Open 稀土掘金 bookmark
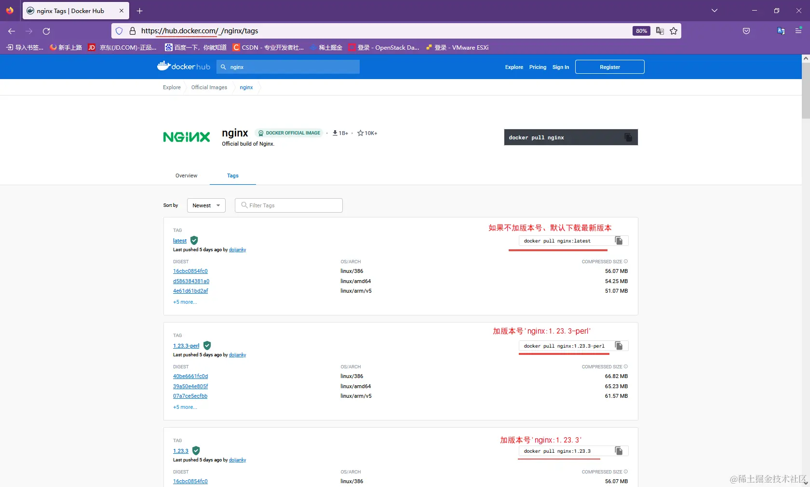This screenshot has width=810, height=487. tap(326, 47)
